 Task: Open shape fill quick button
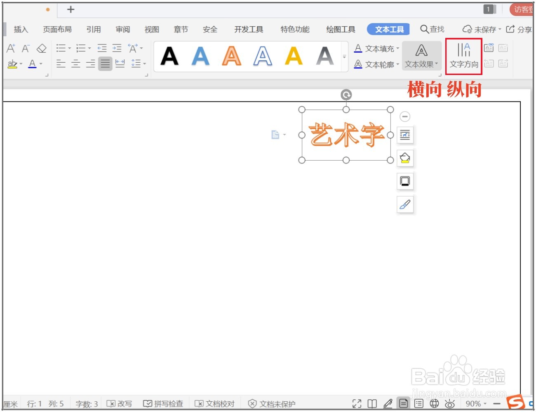405,158
